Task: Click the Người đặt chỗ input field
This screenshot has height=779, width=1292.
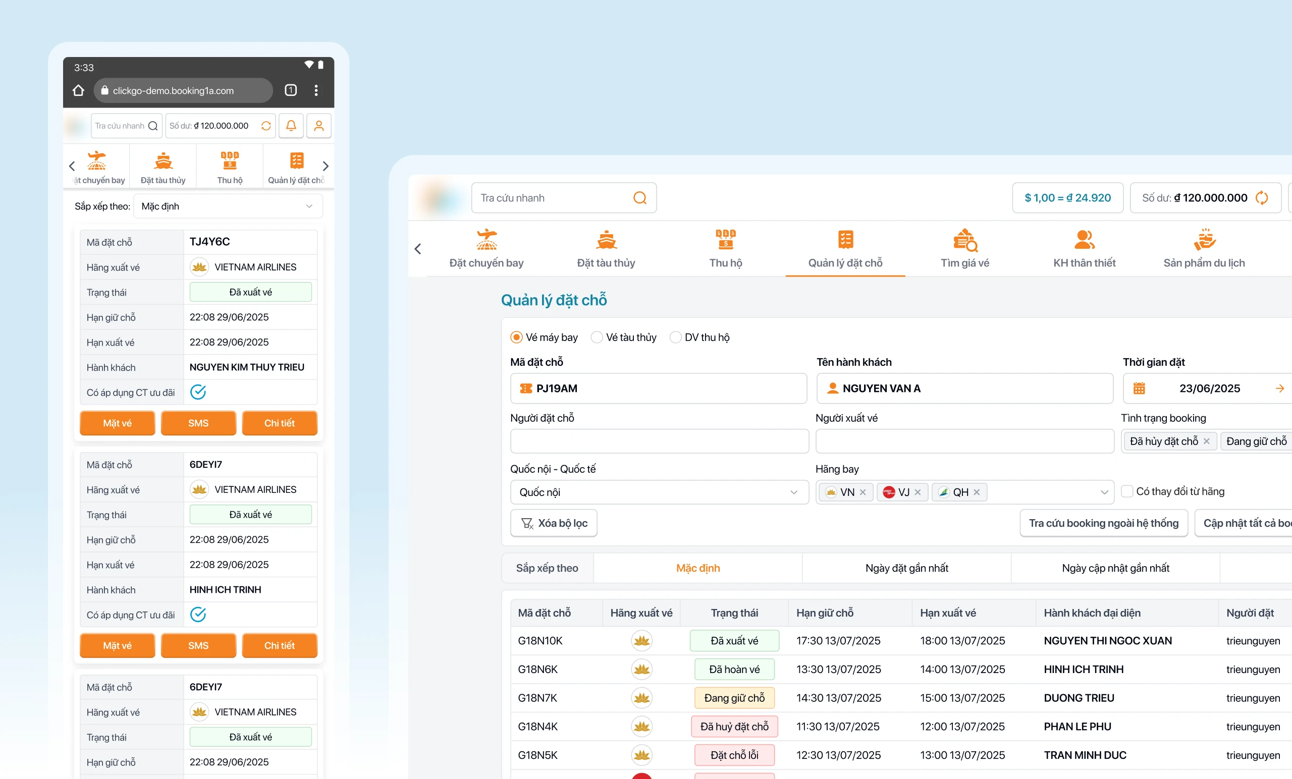Action: 659,441
